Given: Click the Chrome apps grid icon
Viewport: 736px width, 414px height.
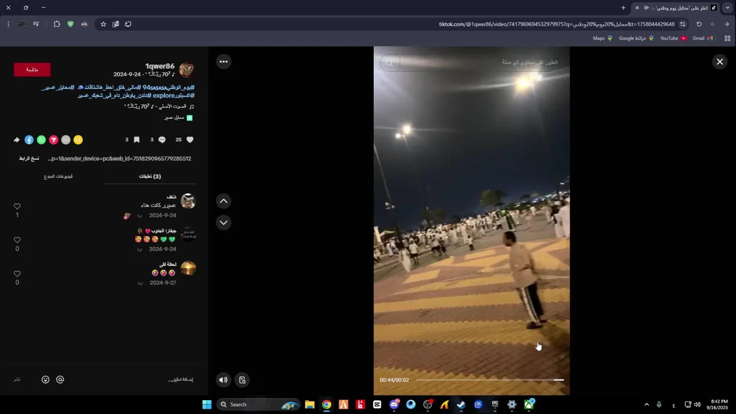Looking at the screenshot, I should (x=727, y=39).
